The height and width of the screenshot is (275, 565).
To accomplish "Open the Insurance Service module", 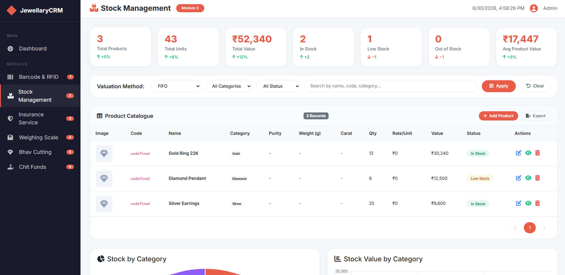I will pyautogui.click(x=40, y=118).
